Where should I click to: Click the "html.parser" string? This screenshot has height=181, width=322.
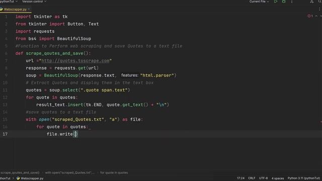coord(157,75)
